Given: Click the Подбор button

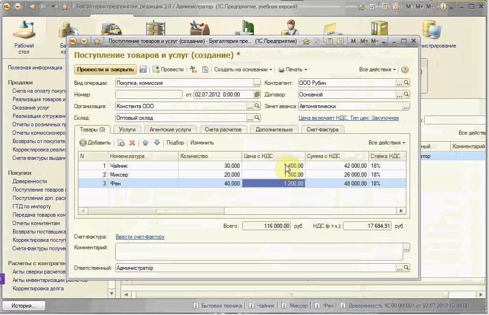Looking at the screenshot, I should tap(175, 143).
